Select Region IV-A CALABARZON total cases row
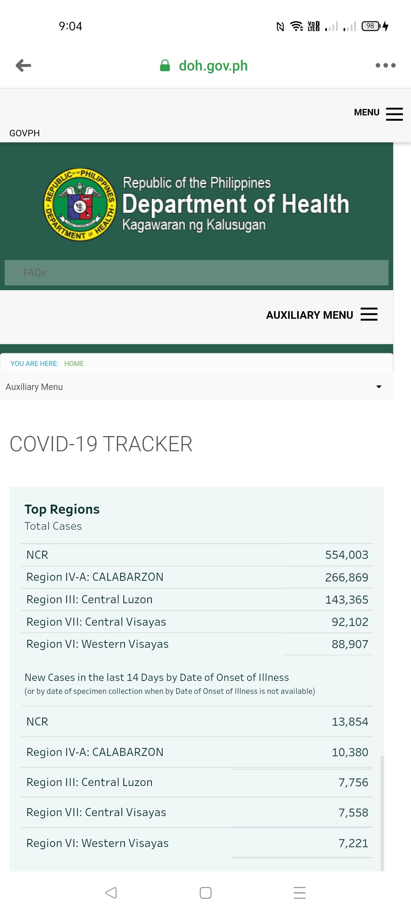This screenshot has width=411, height=914. [x=197, y=577]
